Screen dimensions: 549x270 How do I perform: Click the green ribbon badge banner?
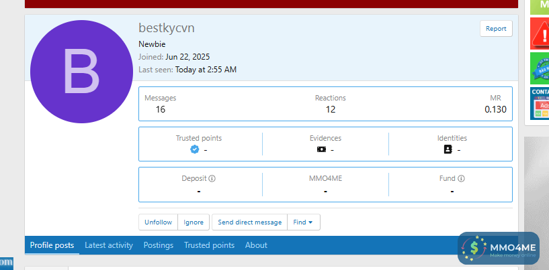[540, 68]
